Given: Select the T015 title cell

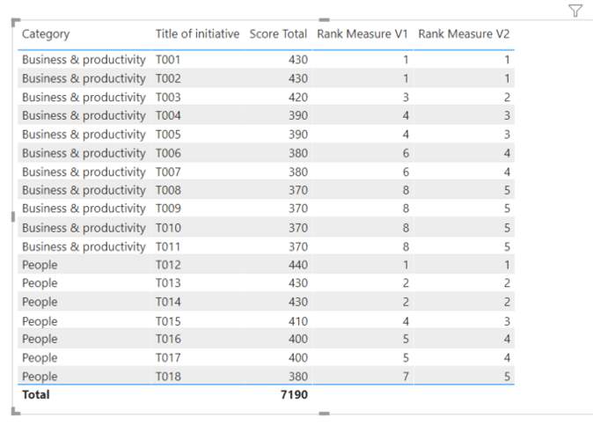Looking at the screenshot, I should 168,322.
